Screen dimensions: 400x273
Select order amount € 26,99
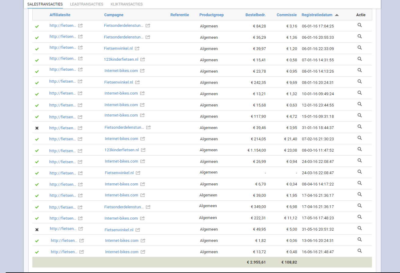tap(259, 162)
